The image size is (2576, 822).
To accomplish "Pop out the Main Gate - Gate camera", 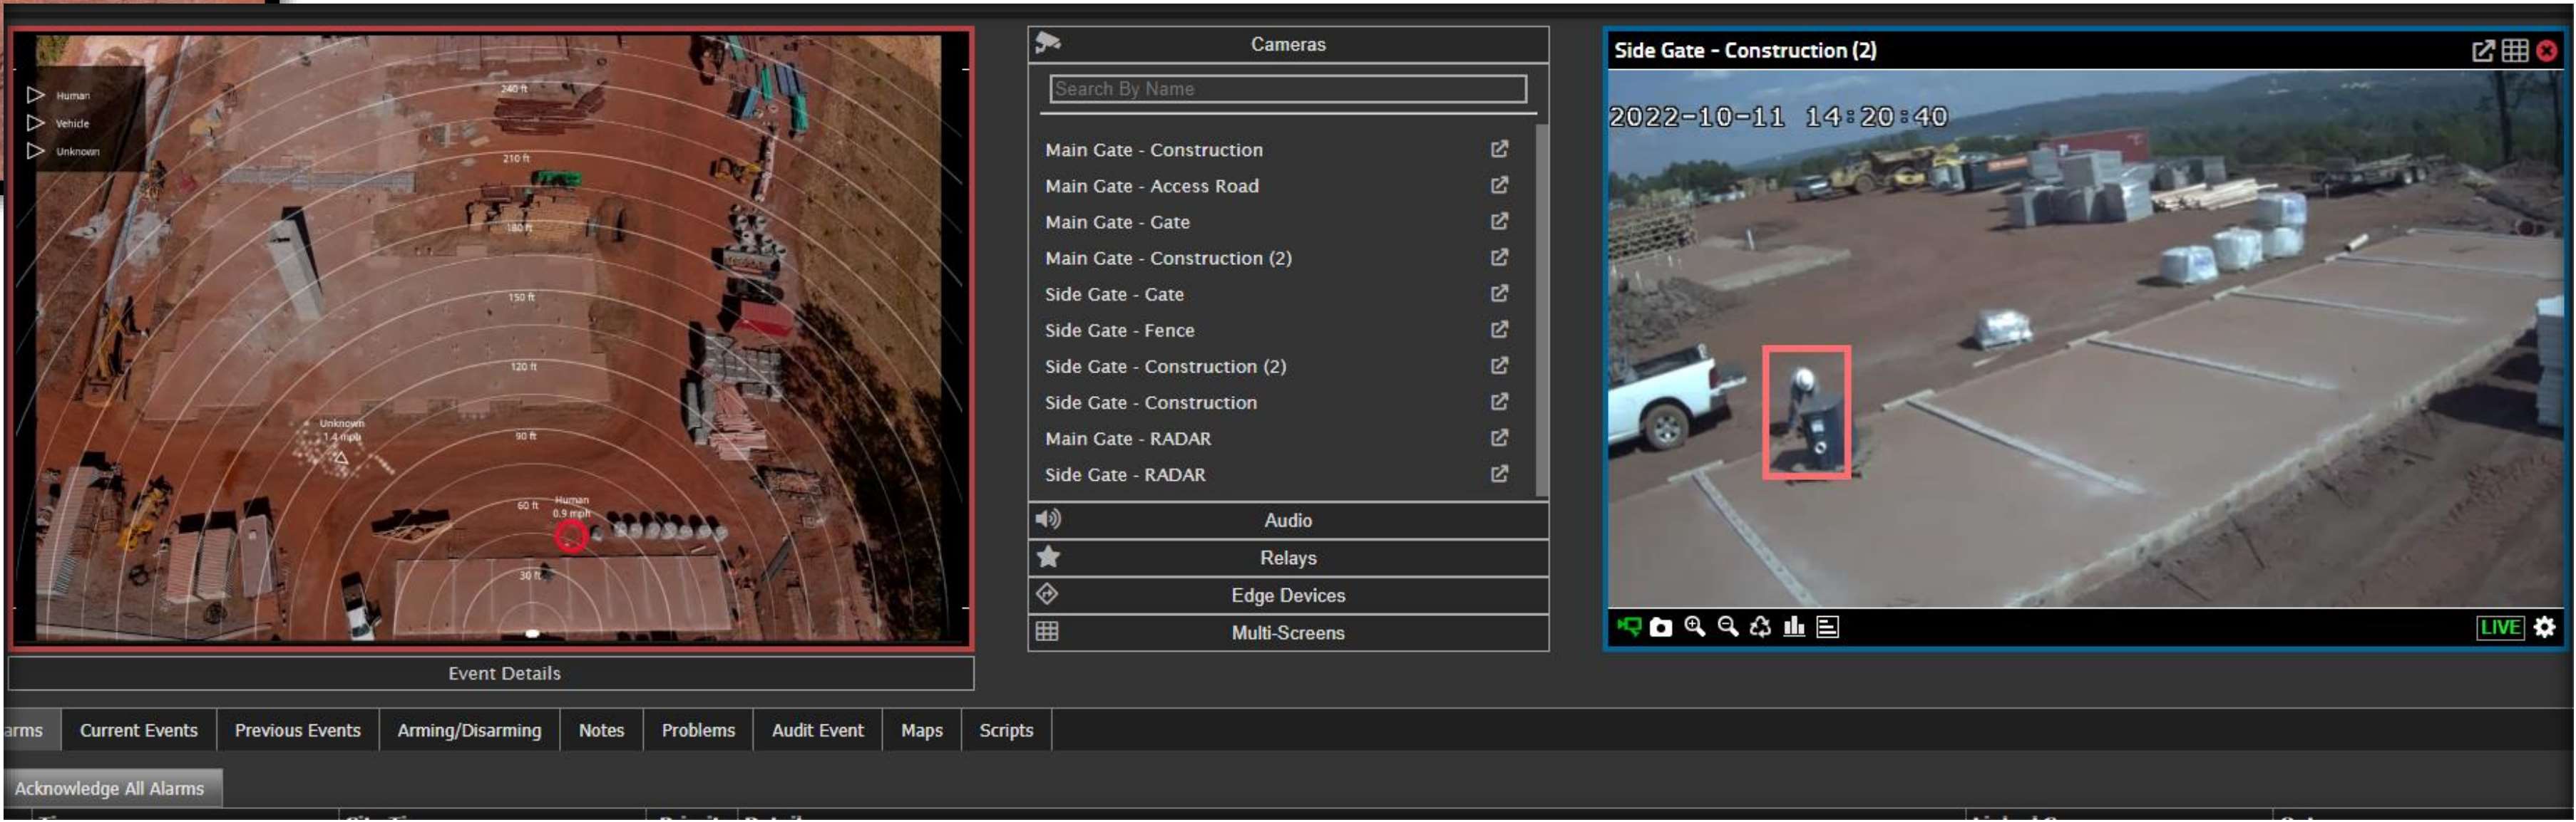I will click(1500, 221).
